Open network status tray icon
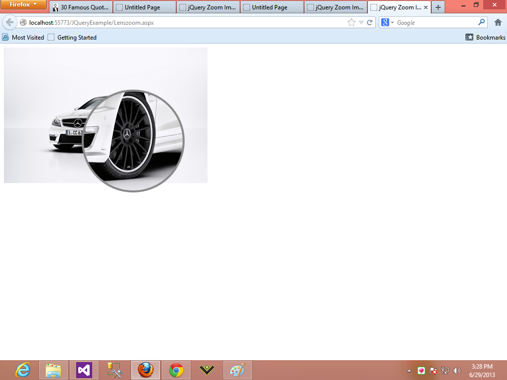The image size is (507, 380). (x=445, y=371)
